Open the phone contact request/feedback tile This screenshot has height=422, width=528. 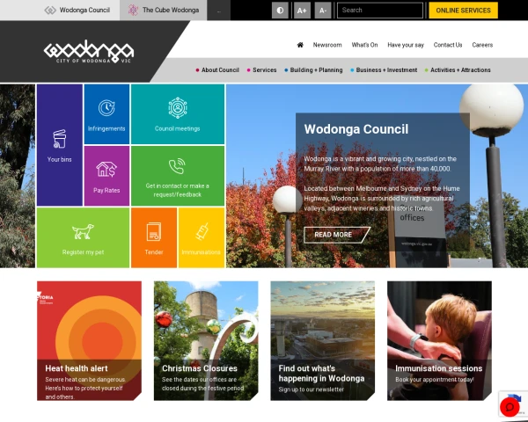[x=178, y=176]
